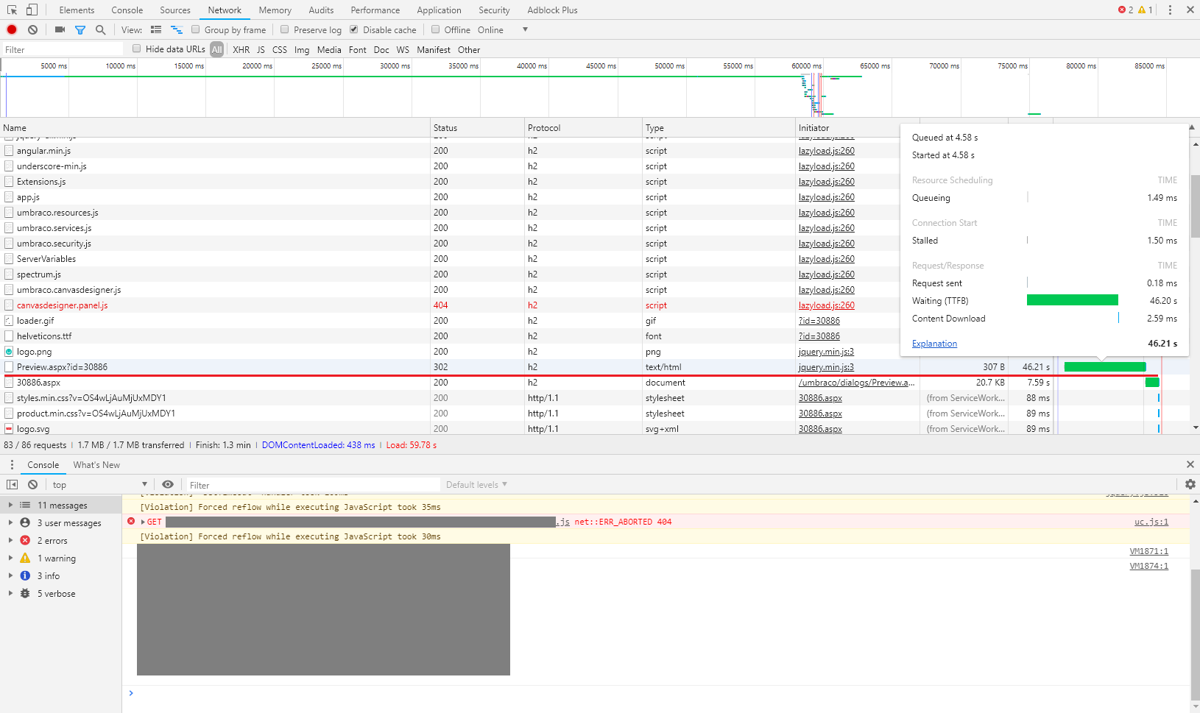Screen dimensions: 1200x713
Task: Enable capture screenshots camera icon
Action: coord(60,29)
